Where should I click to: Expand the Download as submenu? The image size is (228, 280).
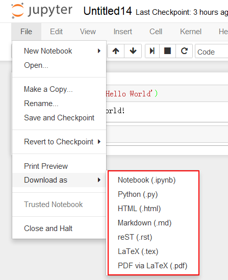click(x=59, y=180)
